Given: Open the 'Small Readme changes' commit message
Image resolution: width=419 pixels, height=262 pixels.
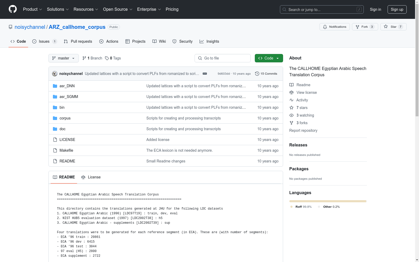Looking at the screenshot, I should (166, 161).
